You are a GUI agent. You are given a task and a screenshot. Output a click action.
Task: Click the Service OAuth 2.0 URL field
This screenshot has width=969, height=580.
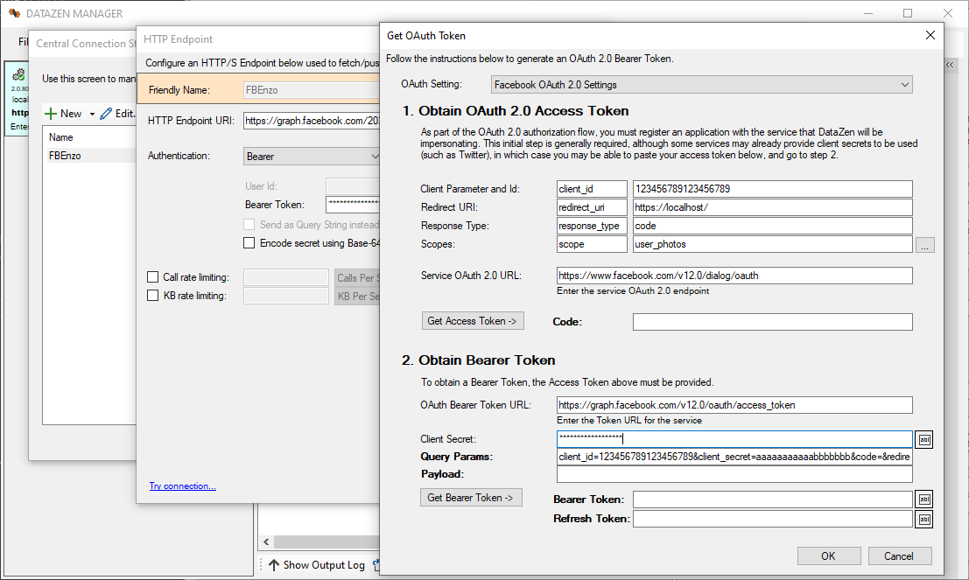[734, 276]
